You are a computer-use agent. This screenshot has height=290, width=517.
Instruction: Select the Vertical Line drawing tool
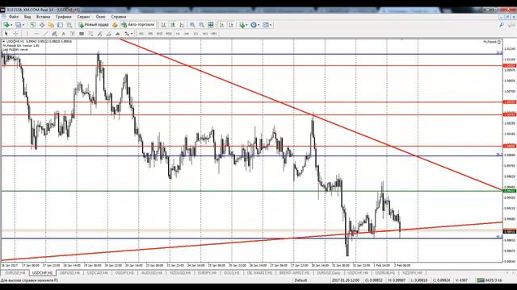27,34
